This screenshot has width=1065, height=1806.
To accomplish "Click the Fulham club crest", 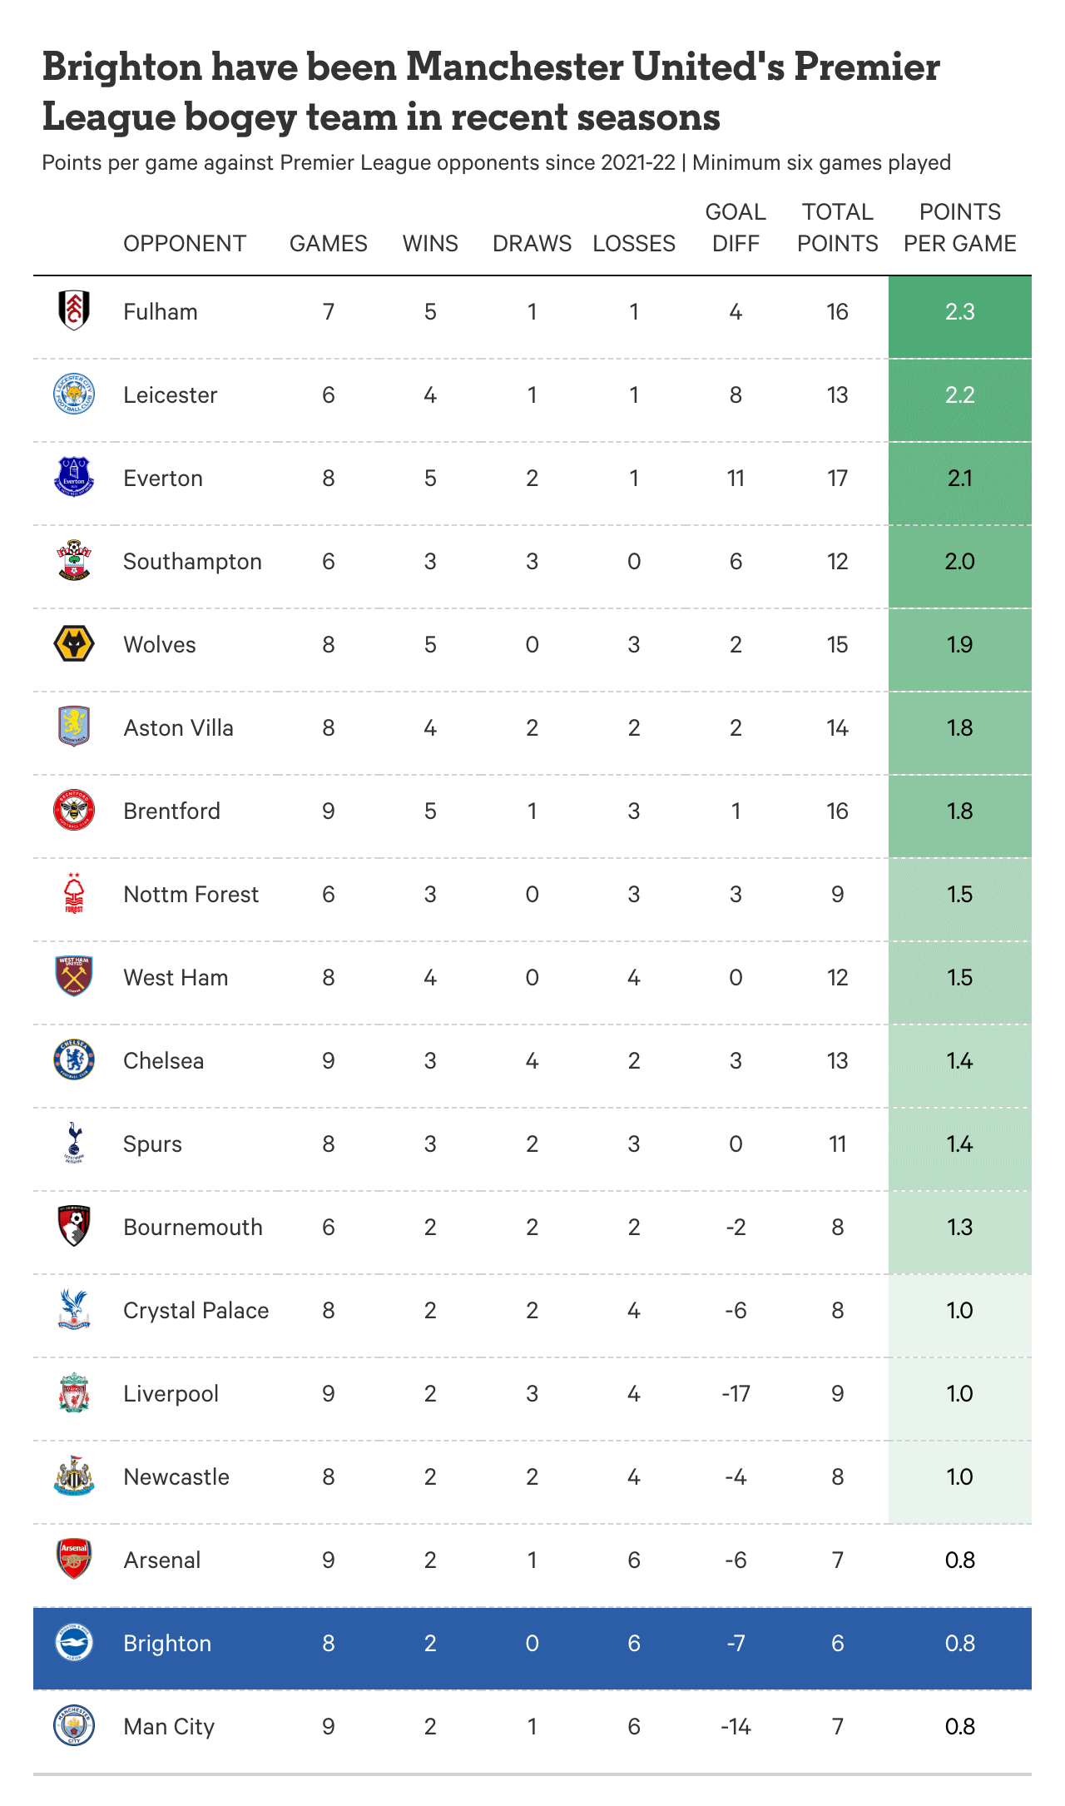I will point(74,311).
